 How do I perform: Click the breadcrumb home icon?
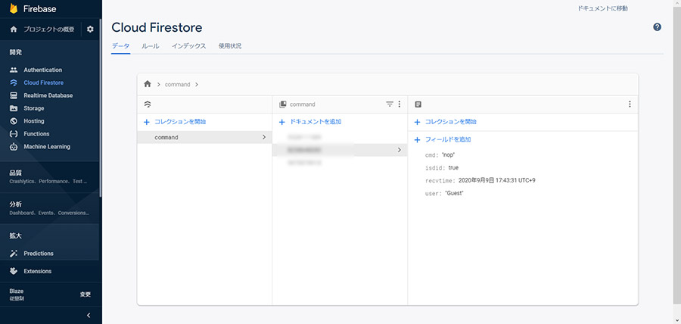point(148,84)
